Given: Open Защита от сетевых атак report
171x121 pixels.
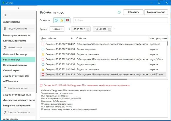Looking at the screenshot, I should (16, 76).
